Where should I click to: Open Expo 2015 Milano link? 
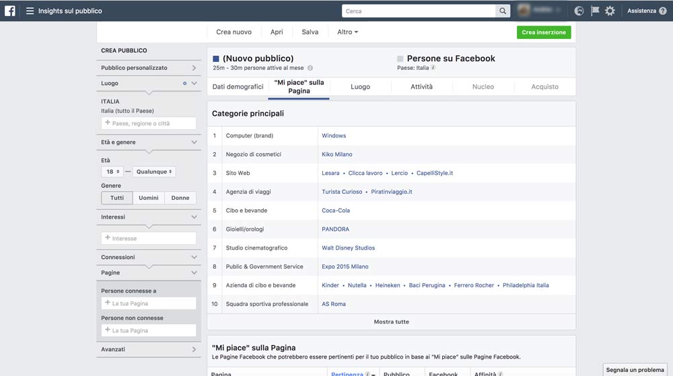(345, 266)
